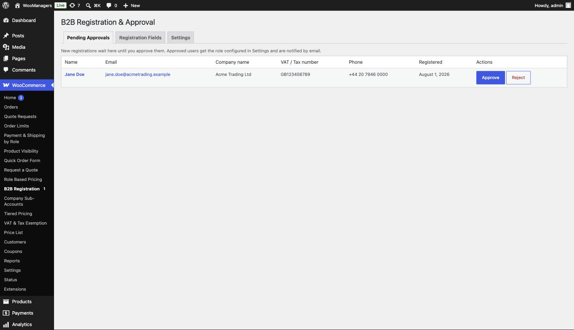
Task: Go to Quote Requests
Action: [x=20, y=116]
